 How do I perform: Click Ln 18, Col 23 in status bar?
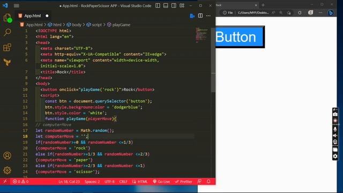point(69,181)
